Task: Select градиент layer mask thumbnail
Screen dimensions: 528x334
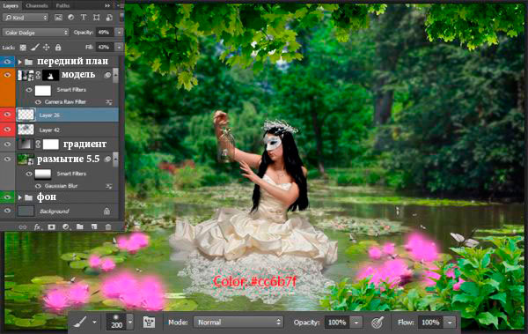Action: coord(50,145)
